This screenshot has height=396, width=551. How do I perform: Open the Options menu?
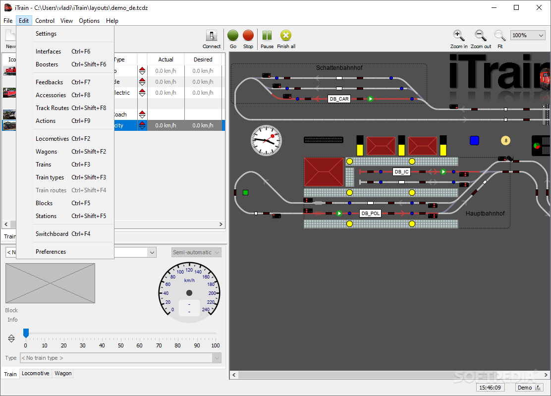[89, 21]
